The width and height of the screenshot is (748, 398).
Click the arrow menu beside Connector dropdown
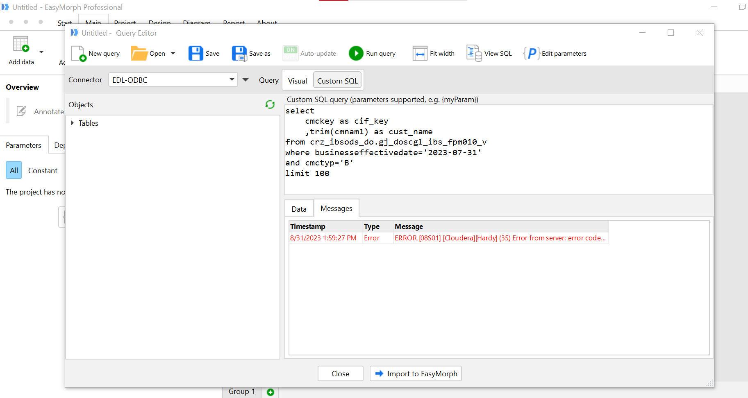[x=246, y=80]
